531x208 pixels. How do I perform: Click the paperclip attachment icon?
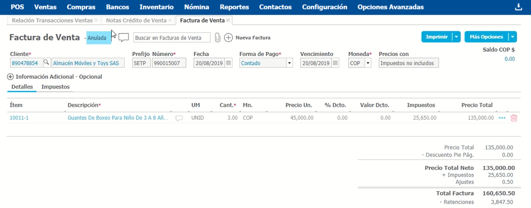pyautogui.click(x=218, y=38)
